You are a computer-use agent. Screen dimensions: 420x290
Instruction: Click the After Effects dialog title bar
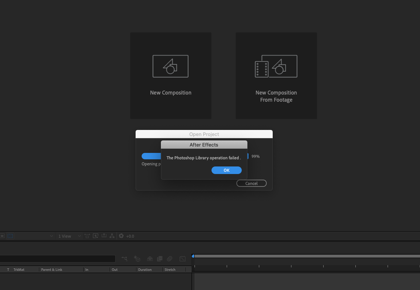tap(204, 145)
